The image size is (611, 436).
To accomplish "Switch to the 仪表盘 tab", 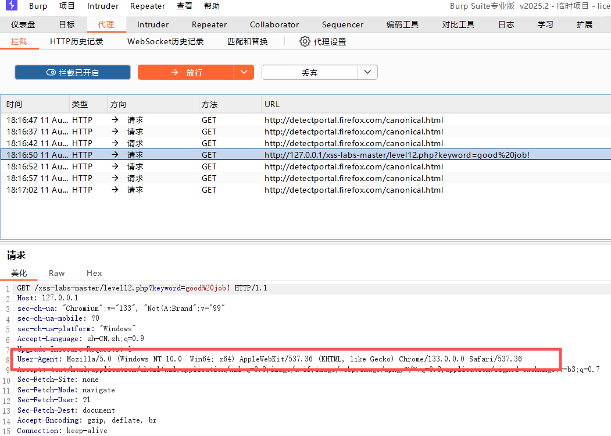I will 23,24.
